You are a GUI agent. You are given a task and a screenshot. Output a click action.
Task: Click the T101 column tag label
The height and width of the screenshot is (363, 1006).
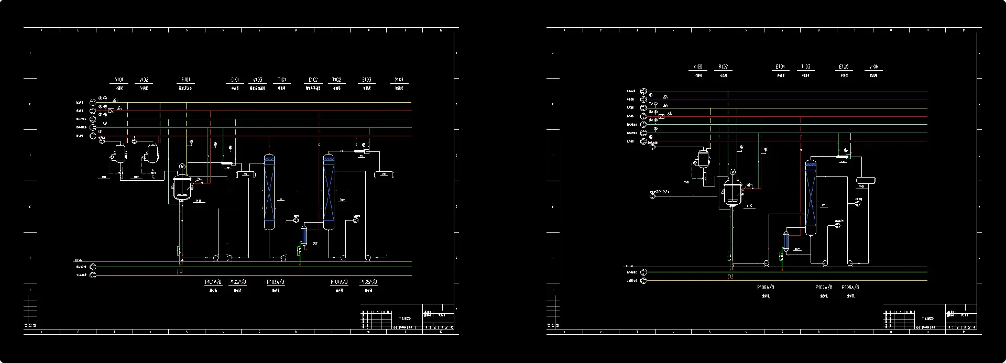tap(282, 80)
